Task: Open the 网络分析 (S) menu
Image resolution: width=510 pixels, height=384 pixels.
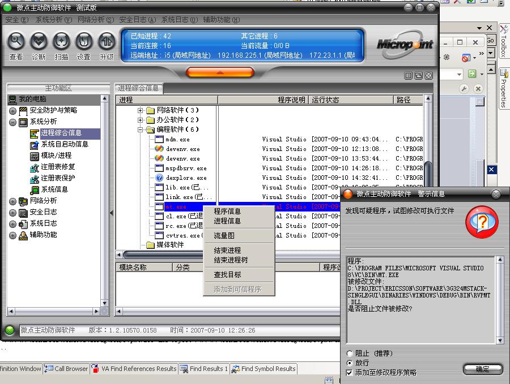Action: coord(96,20)
